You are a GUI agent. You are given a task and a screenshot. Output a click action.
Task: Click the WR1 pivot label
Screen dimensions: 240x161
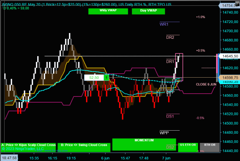point(164,24)
